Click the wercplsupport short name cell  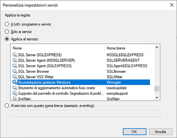point(117,93)
